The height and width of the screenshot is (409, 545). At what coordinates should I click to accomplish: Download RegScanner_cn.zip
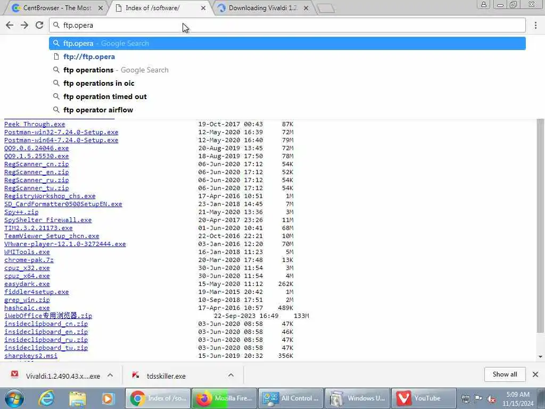[37, 164]
